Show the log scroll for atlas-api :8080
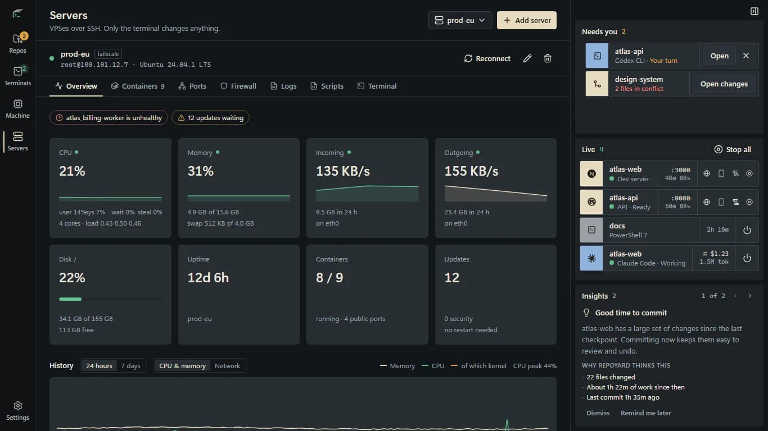The width and height of the screenshot is (768, 431). coord(735,202)
